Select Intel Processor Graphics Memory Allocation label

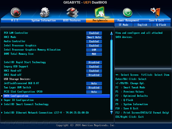click(32, 50)
